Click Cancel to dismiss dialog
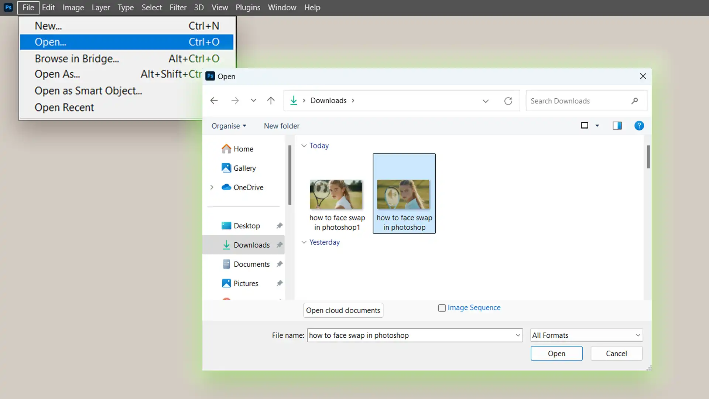Viewport: 709px width, 399px height. 616,353
